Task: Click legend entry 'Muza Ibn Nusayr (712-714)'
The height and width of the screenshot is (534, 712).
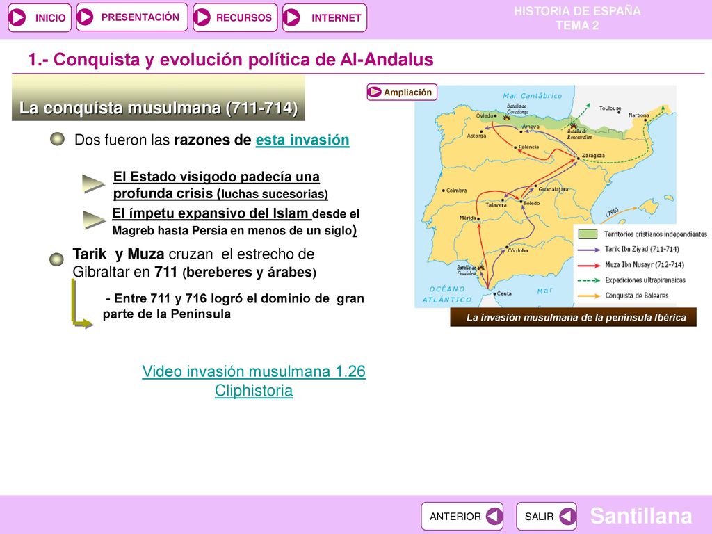Action: [x=645, y=265]
